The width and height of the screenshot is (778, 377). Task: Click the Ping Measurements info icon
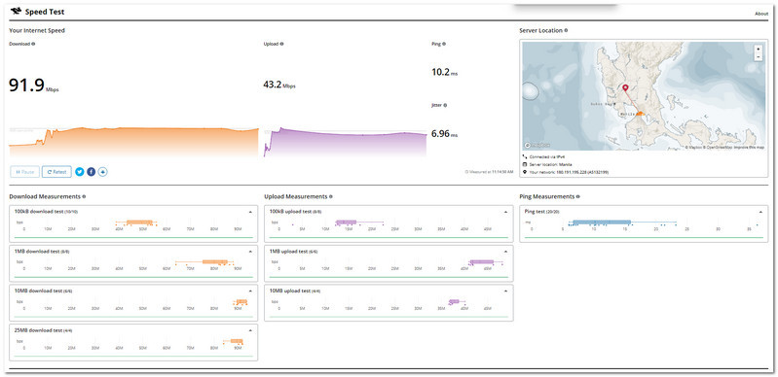tap(578, 196)
